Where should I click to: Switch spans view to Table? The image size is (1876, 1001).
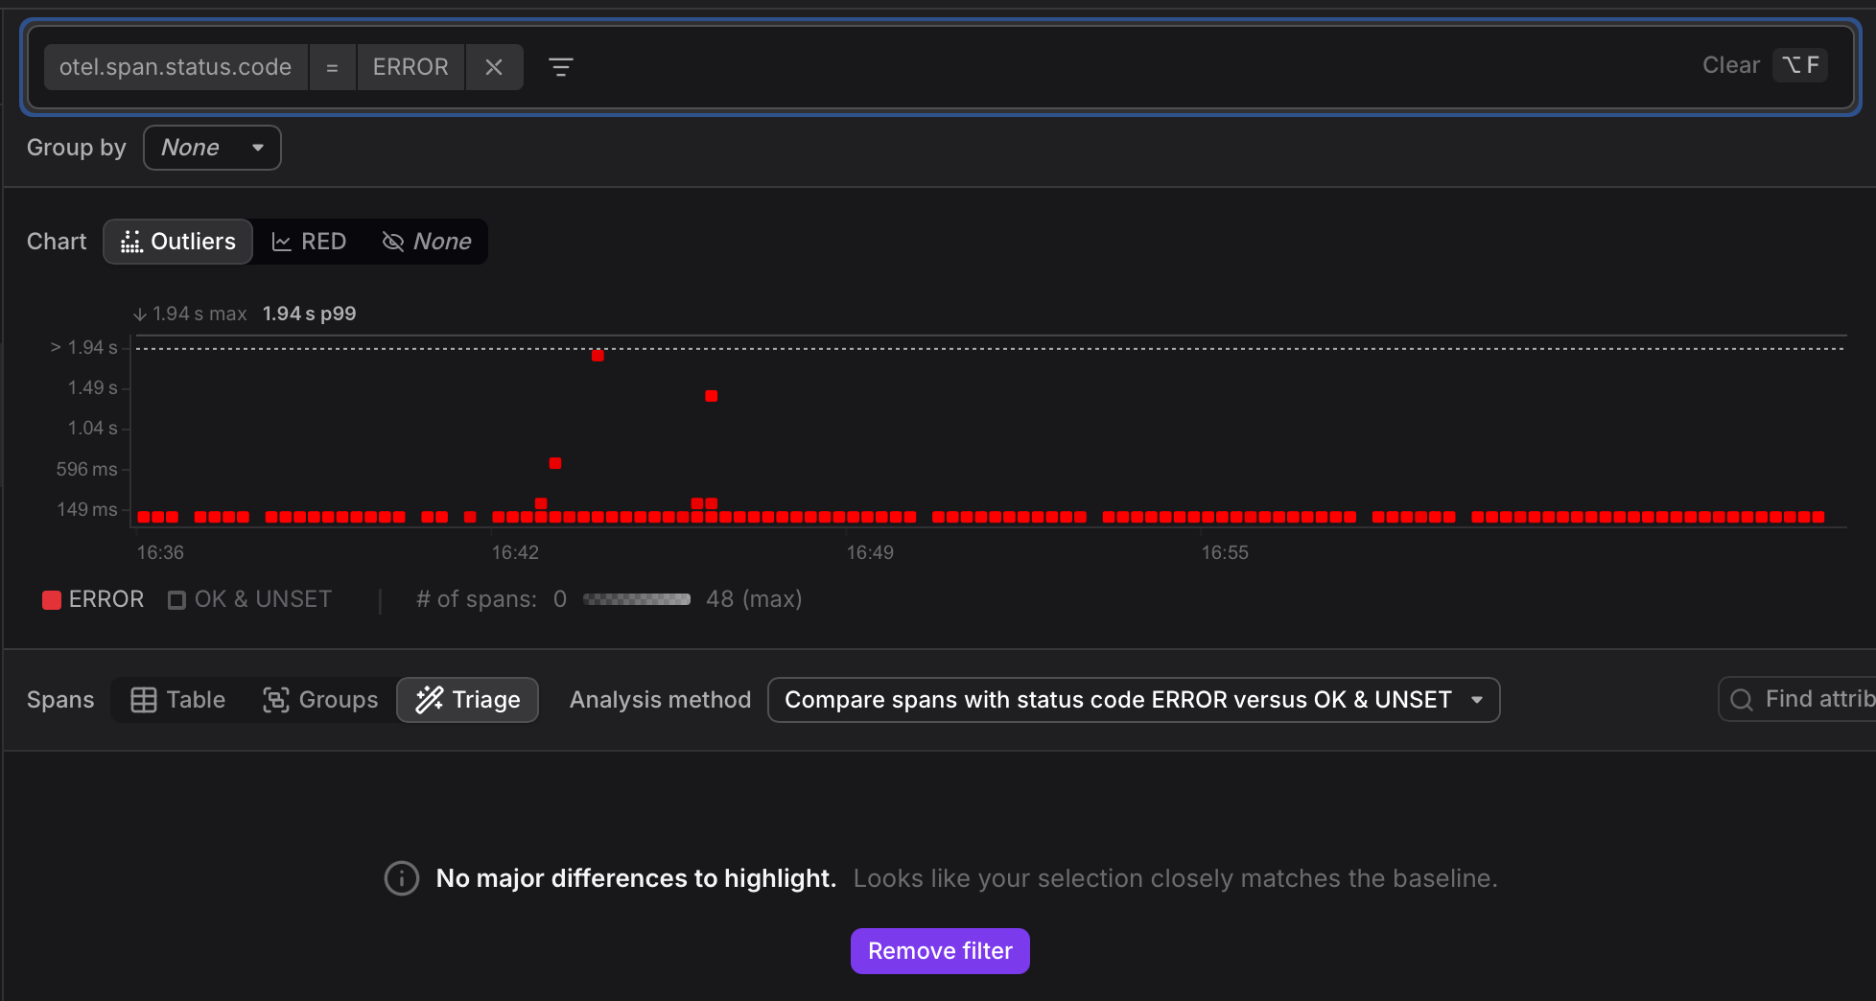pyautogui.click(x=178, y=700)
